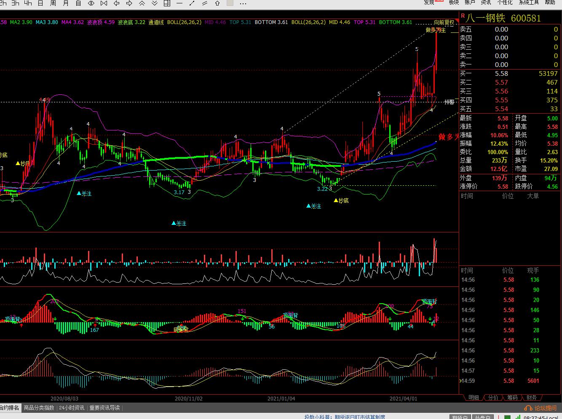562x419 pixels.
Task: Open the 合约排名 bottom tab
Action: click(x=10, y=408)
